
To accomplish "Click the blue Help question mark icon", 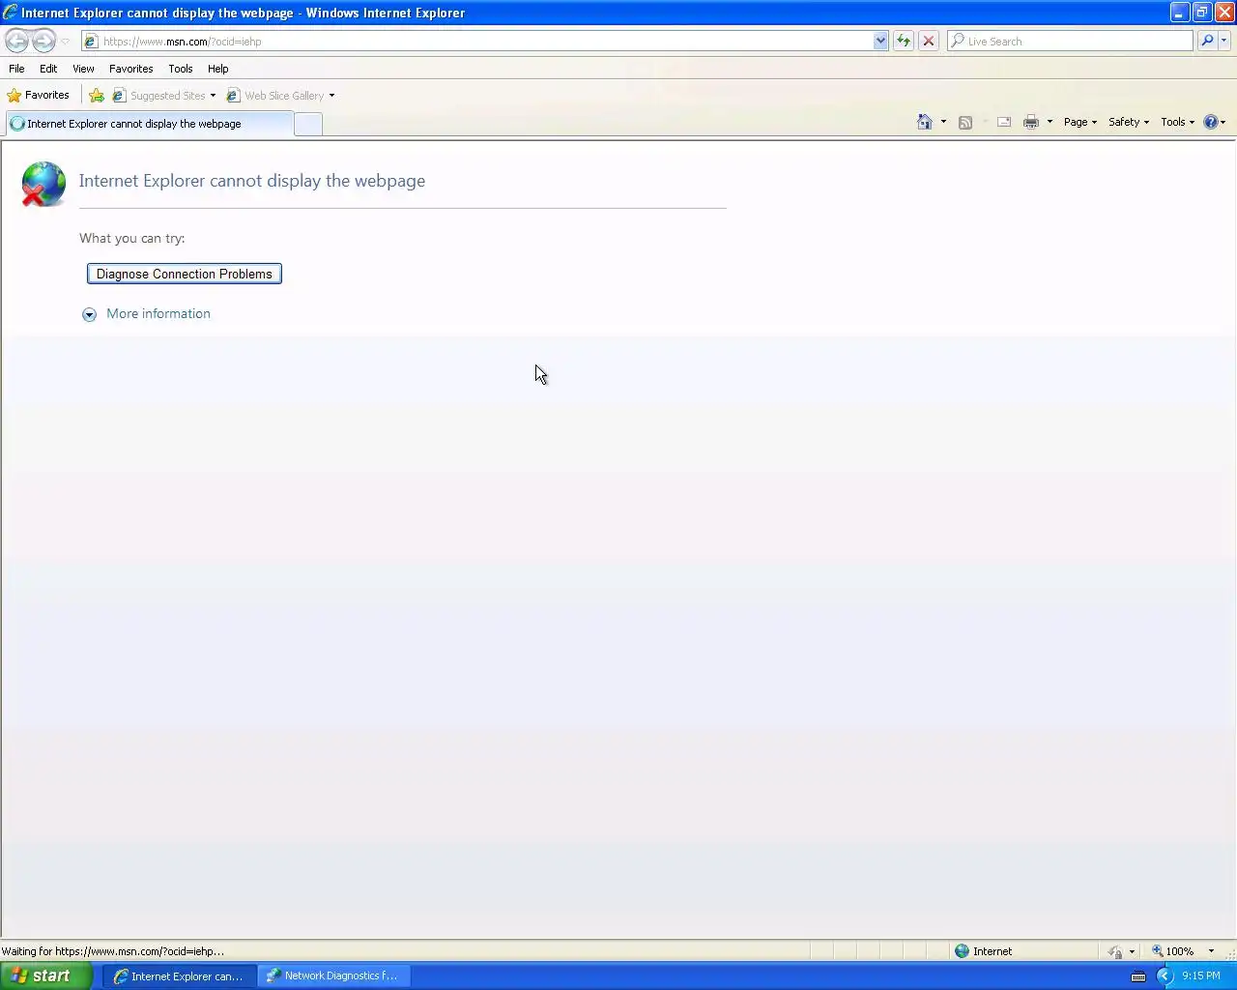I will tap(1211, 122).
